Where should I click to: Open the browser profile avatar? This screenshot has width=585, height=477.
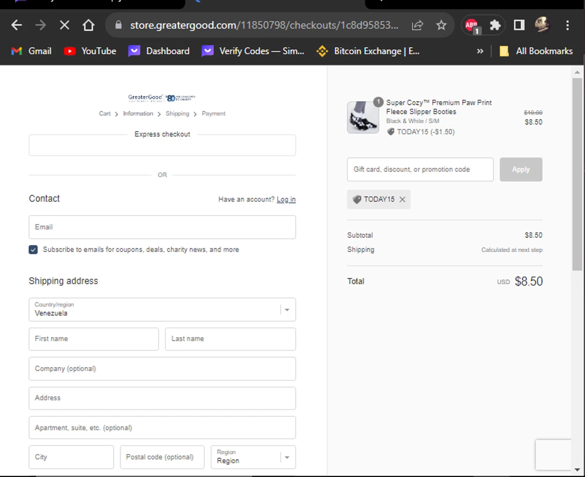click(542, 25)
